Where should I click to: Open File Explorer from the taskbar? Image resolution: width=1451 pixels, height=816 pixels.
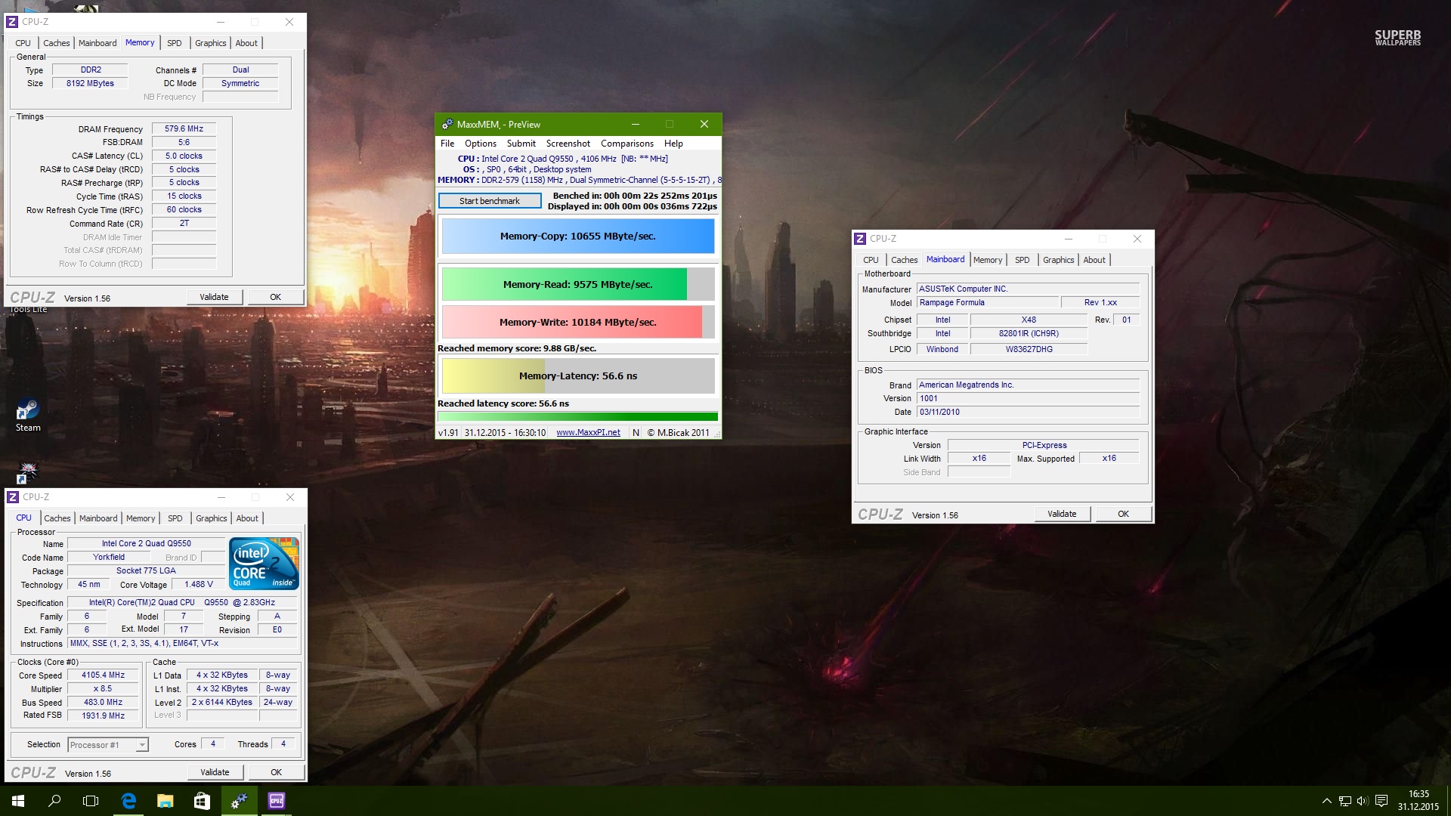coord(165,801)
